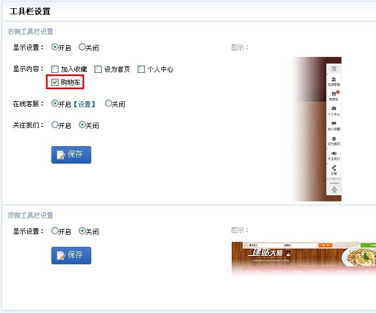Uncheck the 购物车 checkbox
Viewport: 376px width, 313px height.
click(55, 82)
